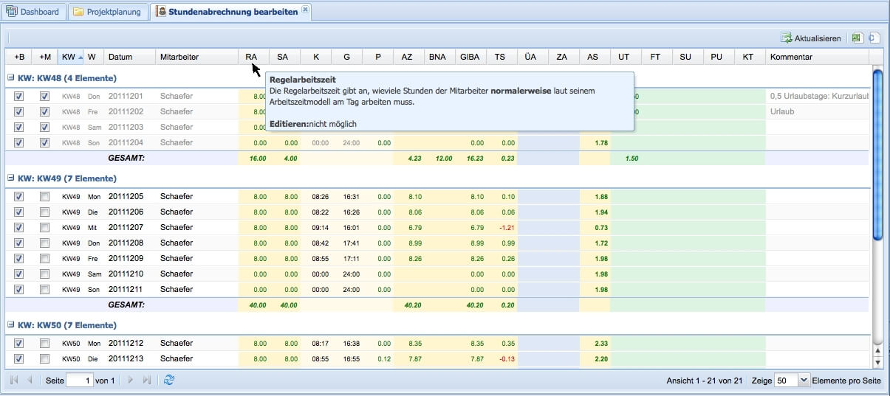Click the Mitarbeiter column header
The height and width of the screenshot is (396, 890).
(196, 57)
